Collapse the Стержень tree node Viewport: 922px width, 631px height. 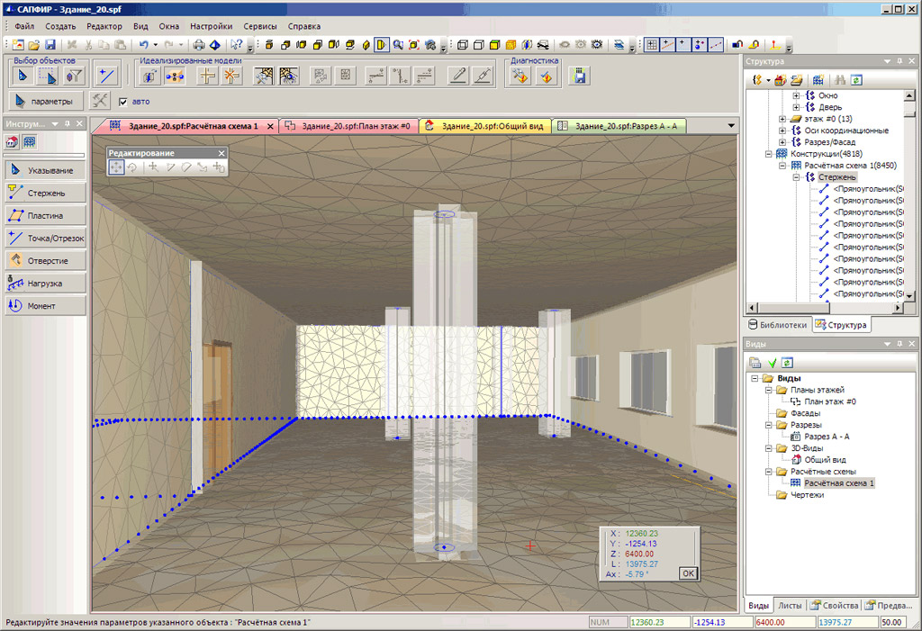[x=796, y=177]
